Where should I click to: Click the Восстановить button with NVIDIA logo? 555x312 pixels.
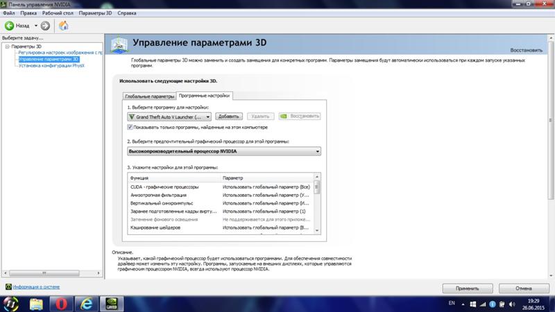300,116
